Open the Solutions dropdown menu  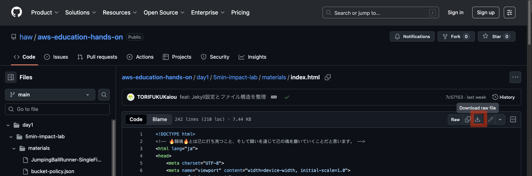[81, 12]
